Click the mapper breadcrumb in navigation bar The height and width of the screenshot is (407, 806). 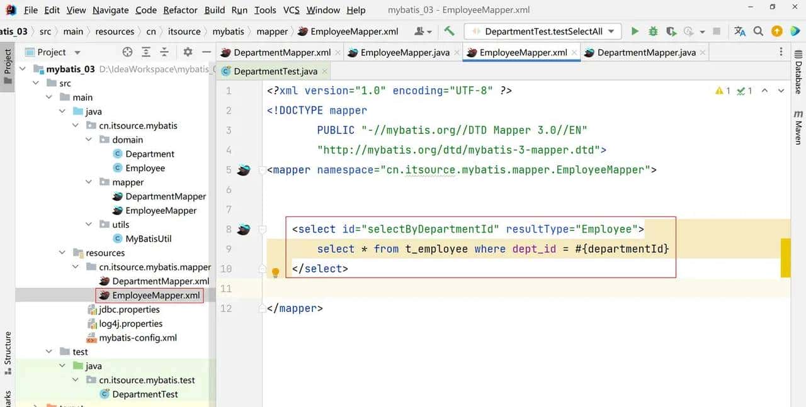[x=272, y=31]
